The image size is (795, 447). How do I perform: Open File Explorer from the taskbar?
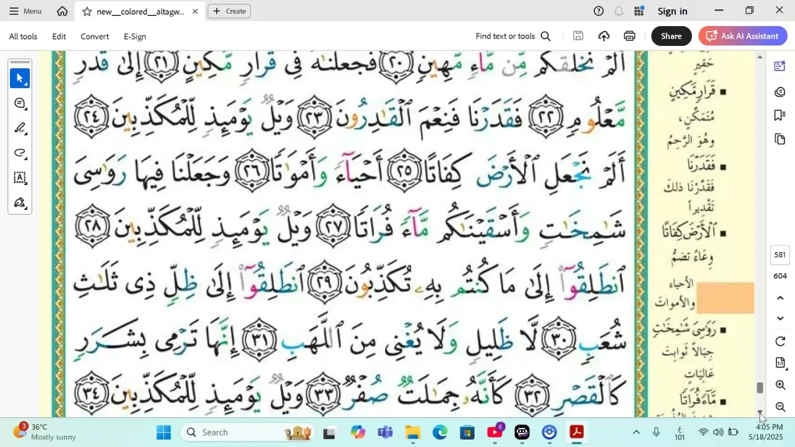[x=412, y=432]
